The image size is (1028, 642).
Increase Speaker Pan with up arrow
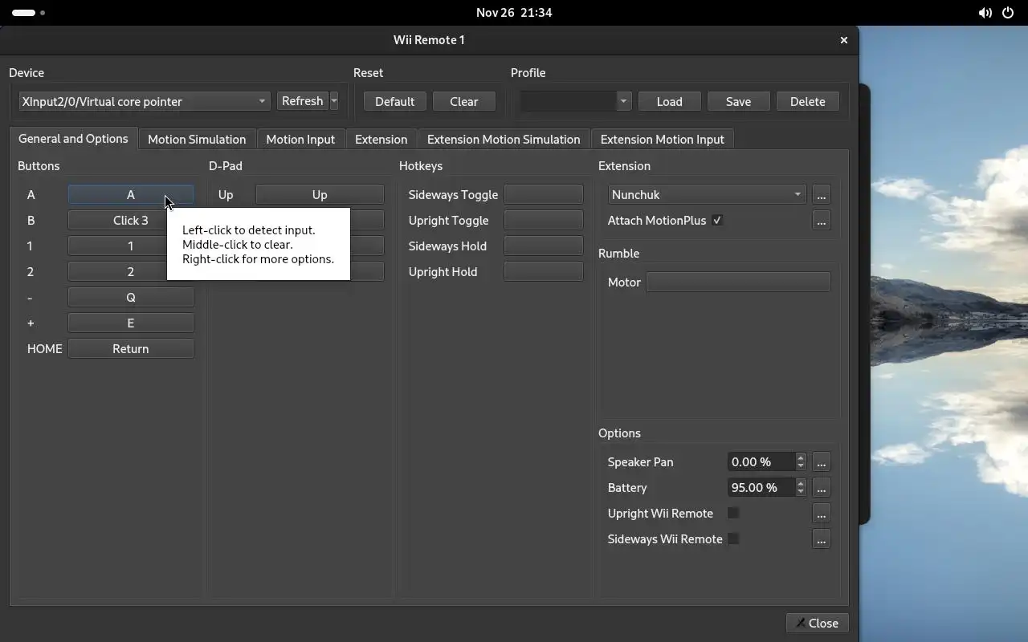pyautogui.click(x=801, y=457)
